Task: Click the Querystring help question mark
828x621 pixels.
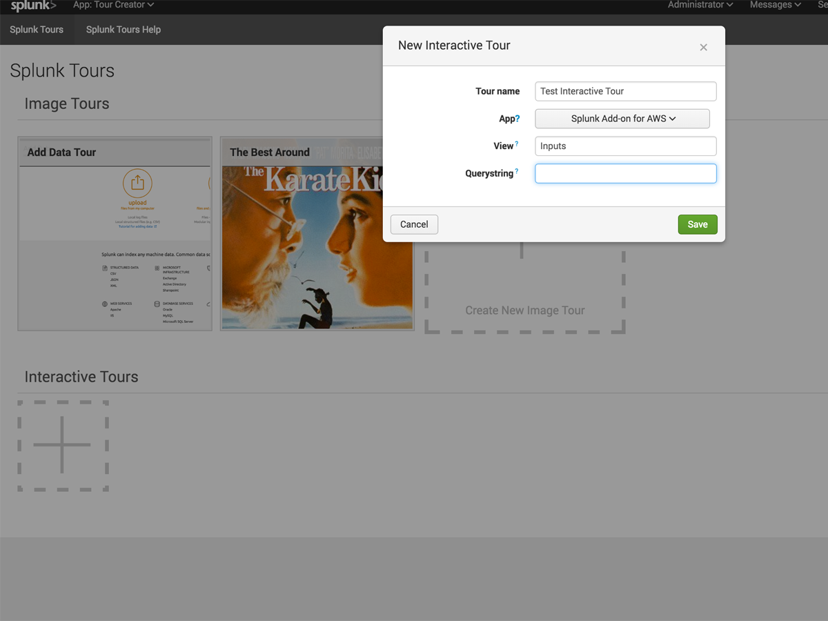Action: pyautogui.click(x=517, y=171)
